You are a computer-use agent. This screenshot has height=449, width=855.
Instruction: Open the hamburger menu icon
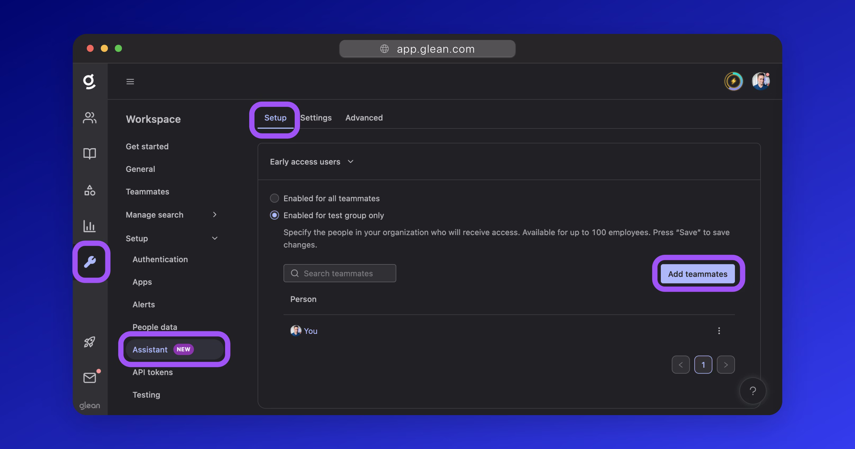tap(130, 81)
